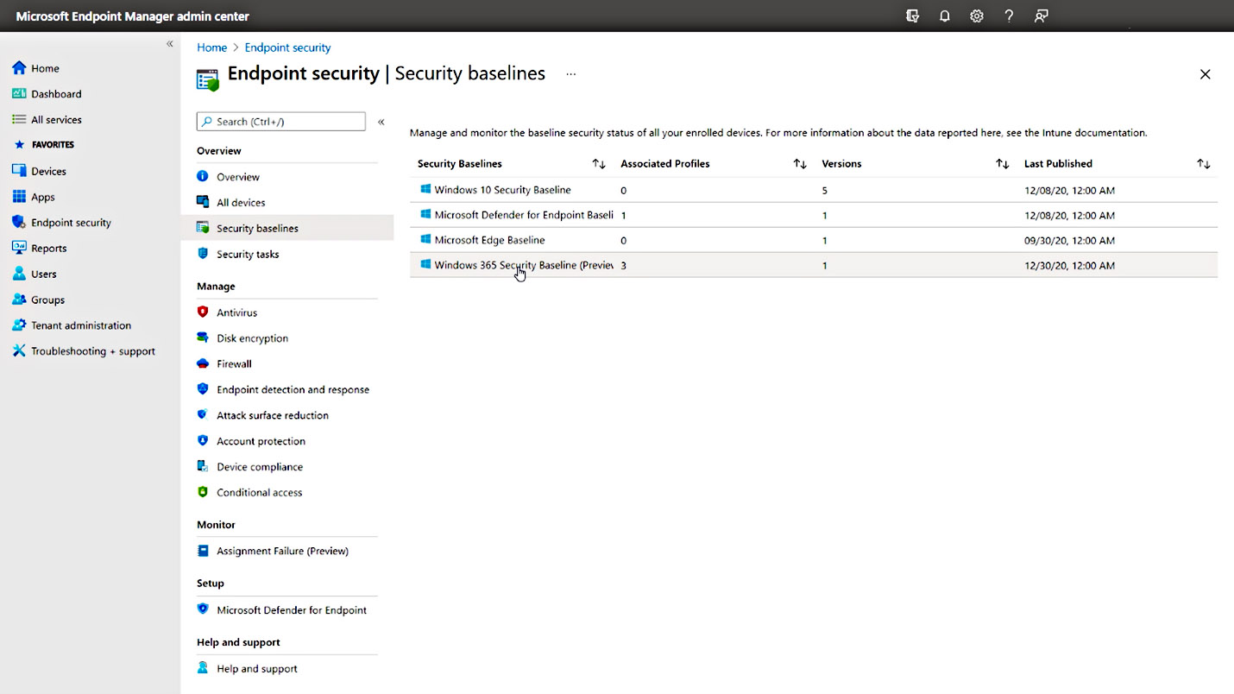Click the Tenant administration icon
The image size is (1234, 694).
point(19,325)
